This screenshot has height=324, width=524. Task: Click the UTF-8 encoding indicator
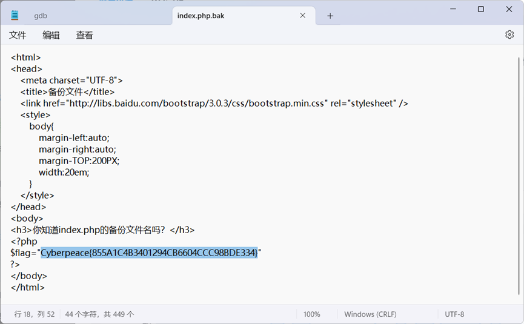click(x=454, y=314)
